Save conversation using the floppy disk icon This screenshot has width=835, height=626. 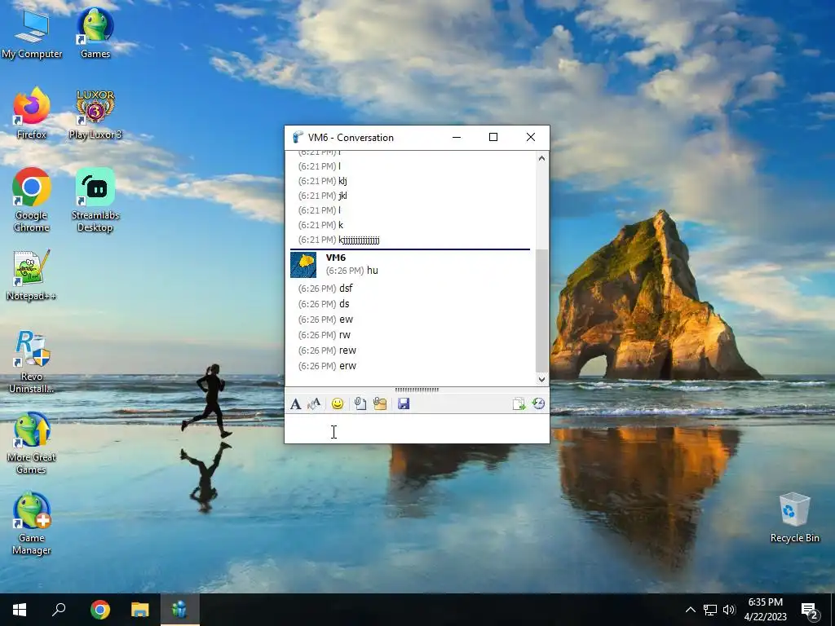(x=404, y=404)
